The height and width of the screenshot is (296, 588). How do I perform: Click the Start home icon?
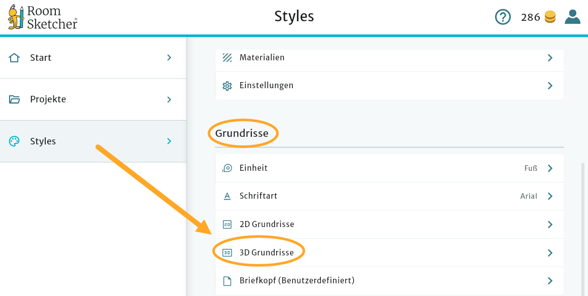coord(14,57)
